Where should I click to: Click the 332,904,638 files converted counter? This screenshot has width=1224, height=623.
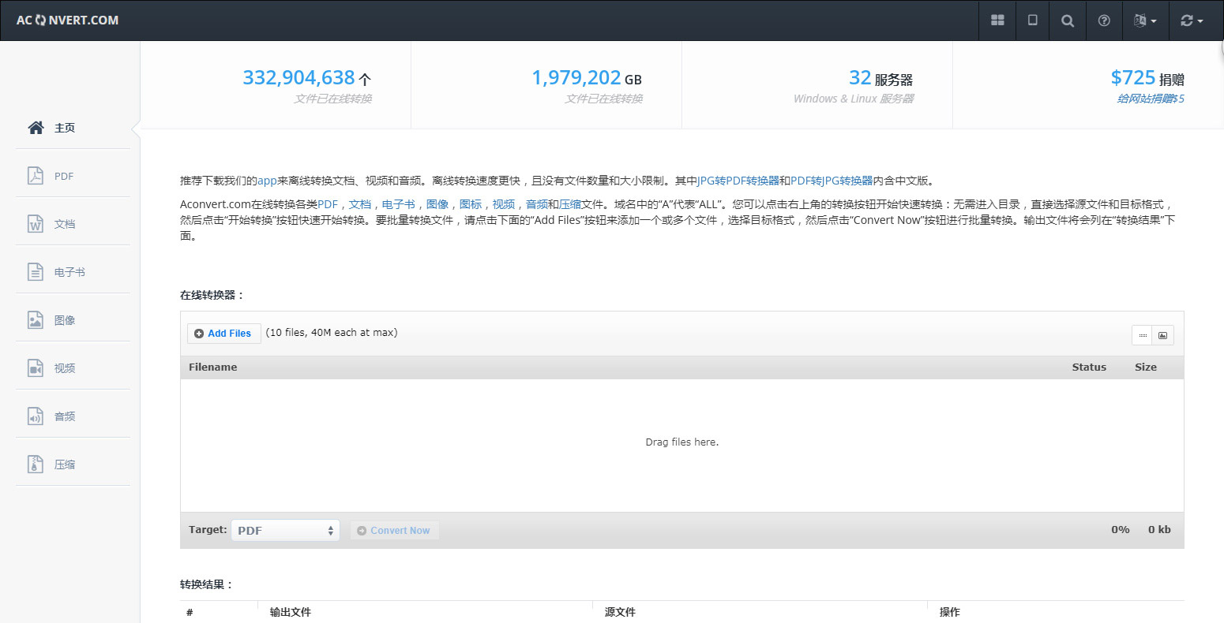306,78
